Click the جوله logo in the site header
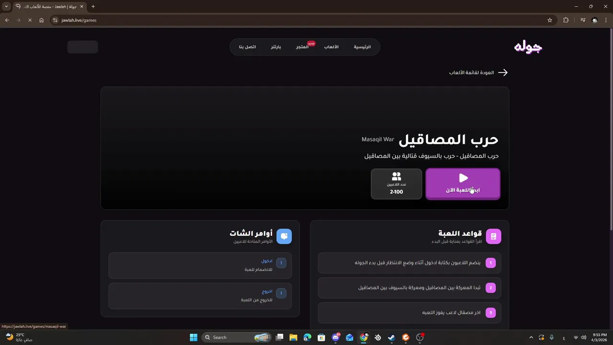The image size is (613, 345). [x=528, y=47]
